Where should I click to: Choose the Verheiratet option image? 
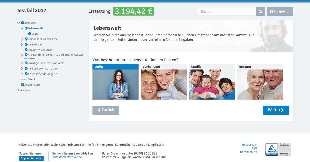(164, 84)
